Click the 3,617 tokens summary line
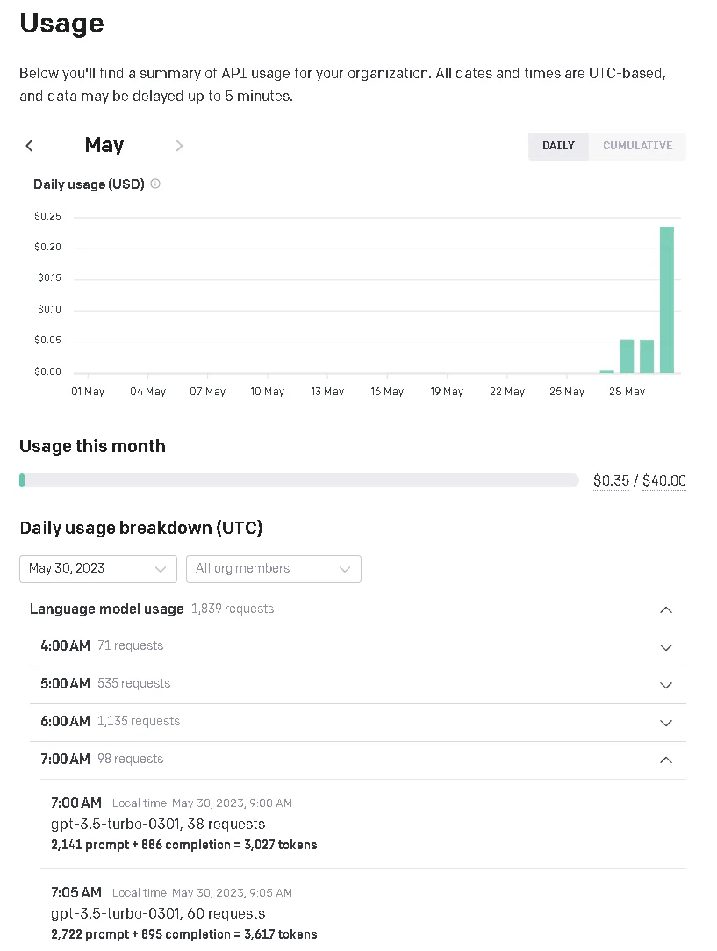717x951 pixels. click(x=184, y=934)
